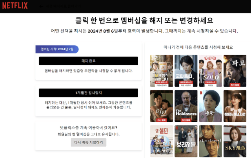The height and width of the screenshot is (158, 251).
Task: Click the 영 셸던 poster thumbnail
Action: 161,141
